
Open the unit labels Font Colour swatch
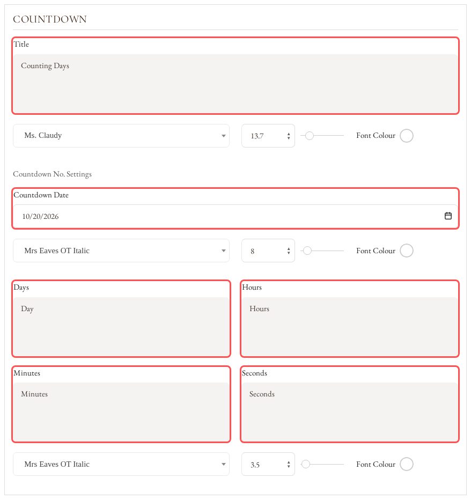tap(407, 464)
